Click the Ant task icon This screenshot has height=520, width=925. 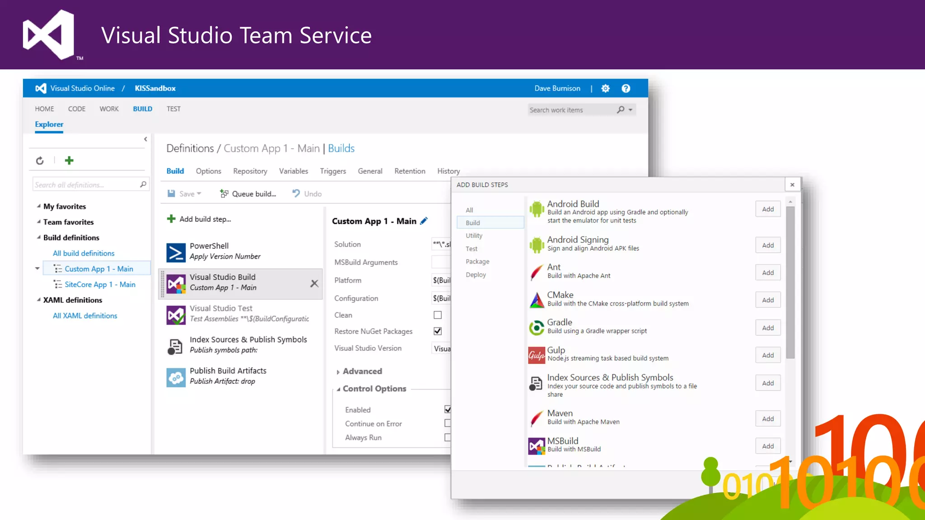point(537,273)
